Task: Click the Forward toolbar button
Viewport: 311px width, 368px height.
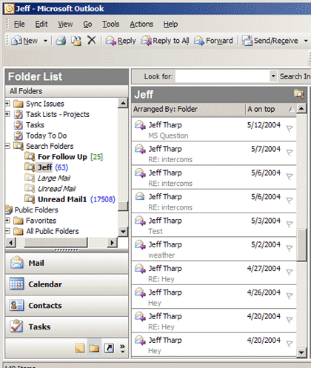Action: [213, 41]
